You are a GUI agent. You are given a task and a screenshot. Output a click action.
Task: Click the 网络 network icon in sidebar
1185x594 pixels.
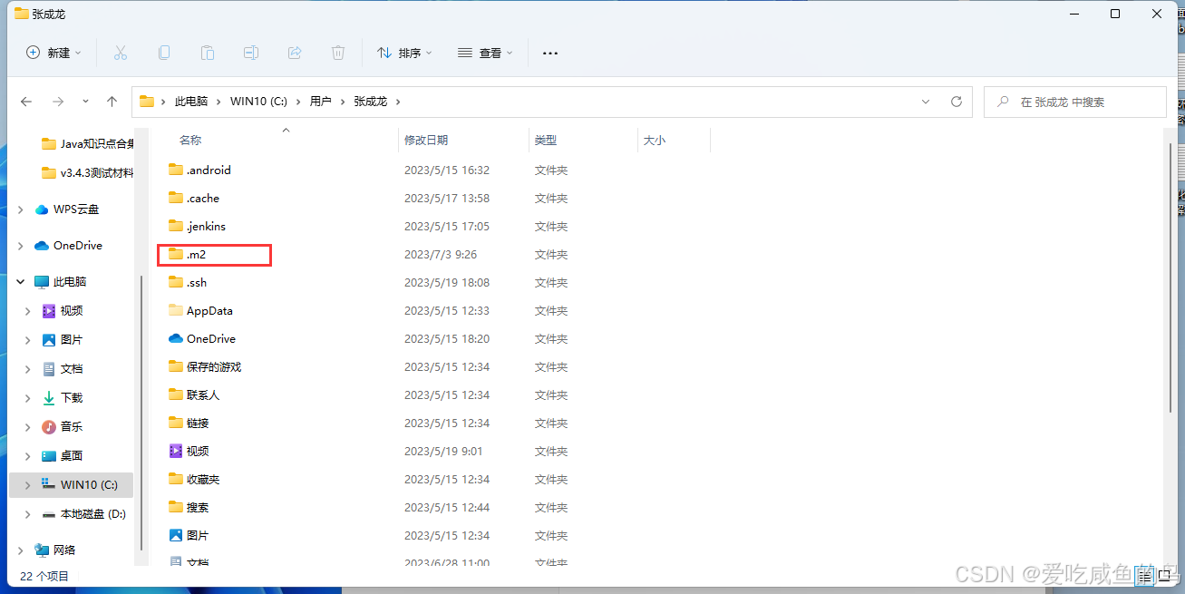point(42,550)
